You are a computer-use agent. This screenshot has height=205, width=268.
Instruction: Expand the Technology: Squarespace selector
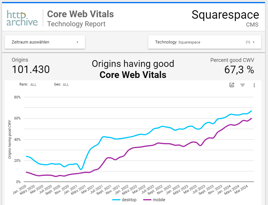tap(205, 42)
